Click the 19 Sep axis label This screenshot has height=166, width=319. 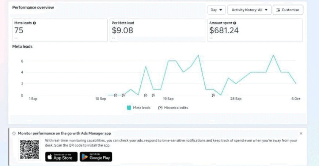pyautogui.click(x=168, y=99)
